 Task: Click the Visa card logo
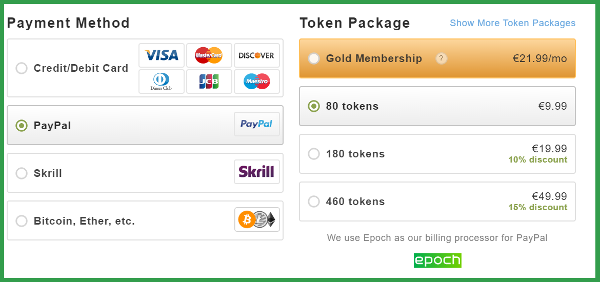coord(162,55)
